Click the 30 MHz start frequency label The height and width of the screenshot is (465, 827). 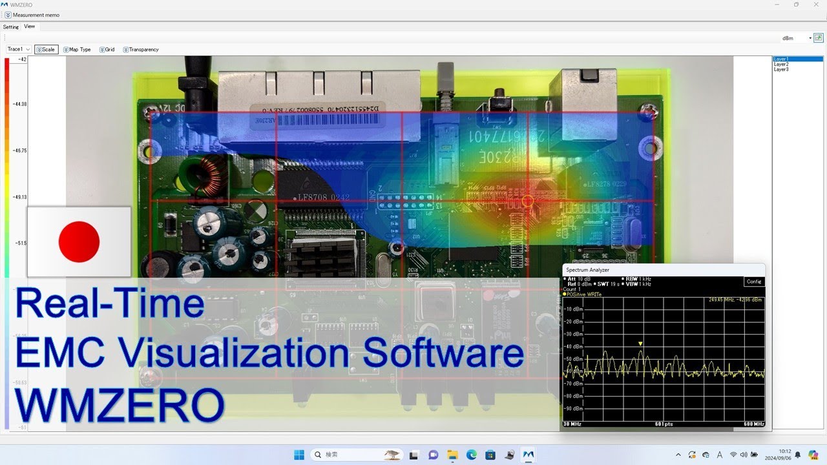tap(572, 424)
